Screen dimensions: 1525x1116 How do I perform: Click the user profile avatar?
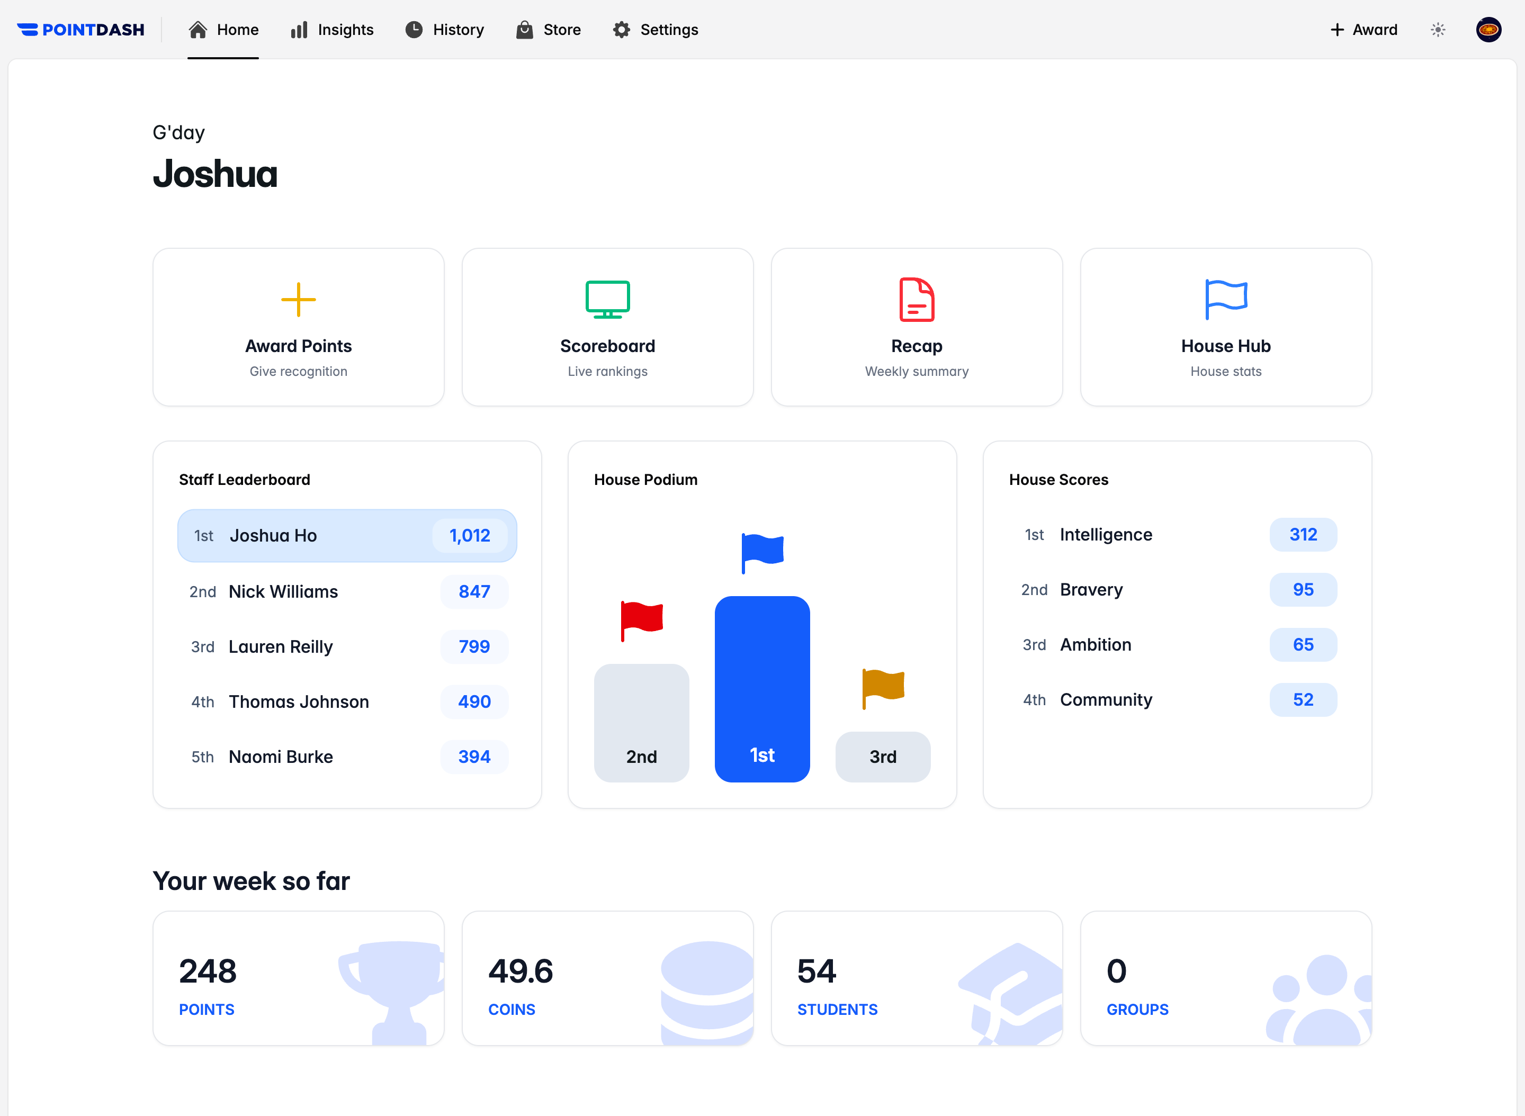(1488, 30)
